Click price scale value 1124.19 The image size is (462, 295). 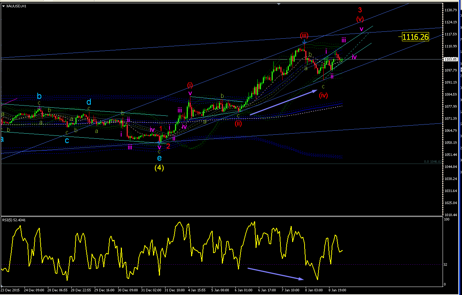coord(451,22)
